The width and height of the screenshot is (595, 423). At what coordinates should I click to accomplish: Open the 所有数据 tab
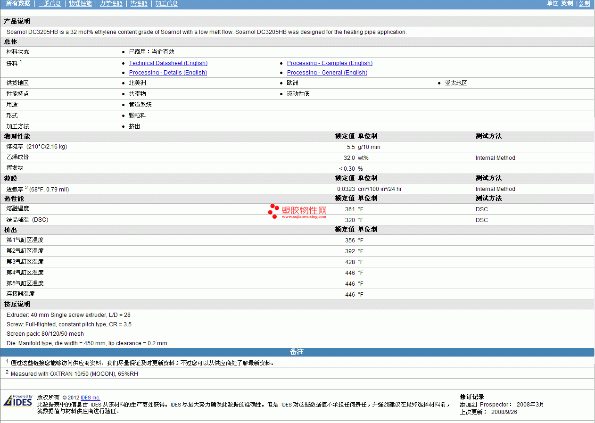tap(18, 3)
